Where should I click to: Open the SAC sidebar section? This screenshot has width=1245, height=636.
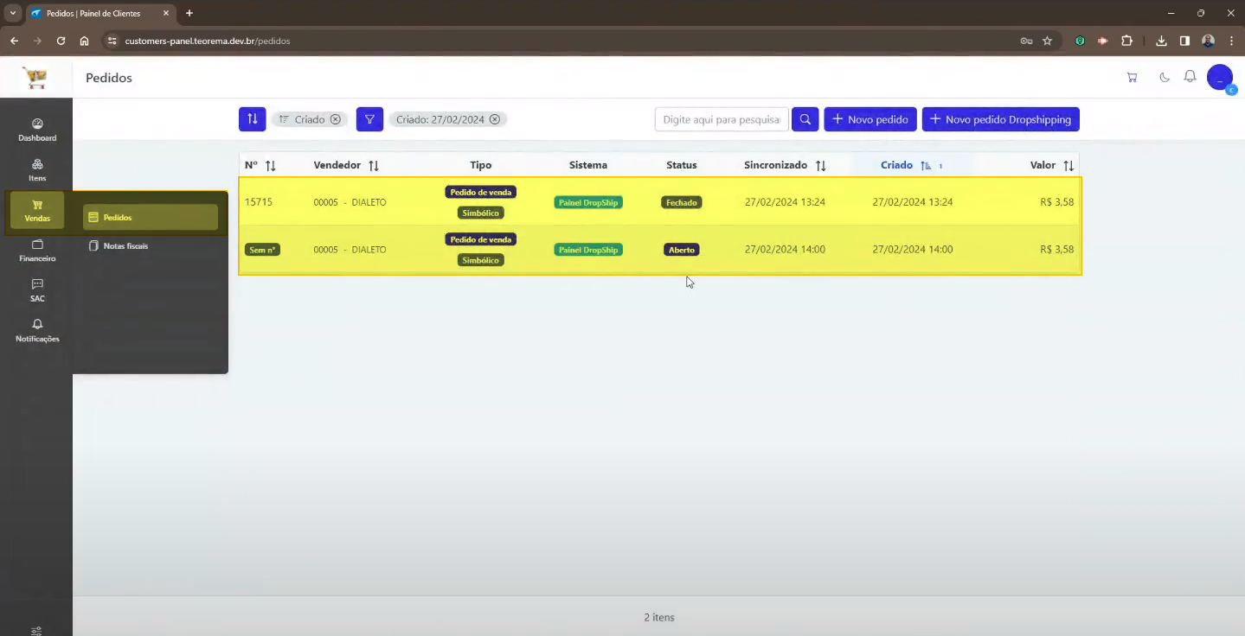(x=37, y=291)
